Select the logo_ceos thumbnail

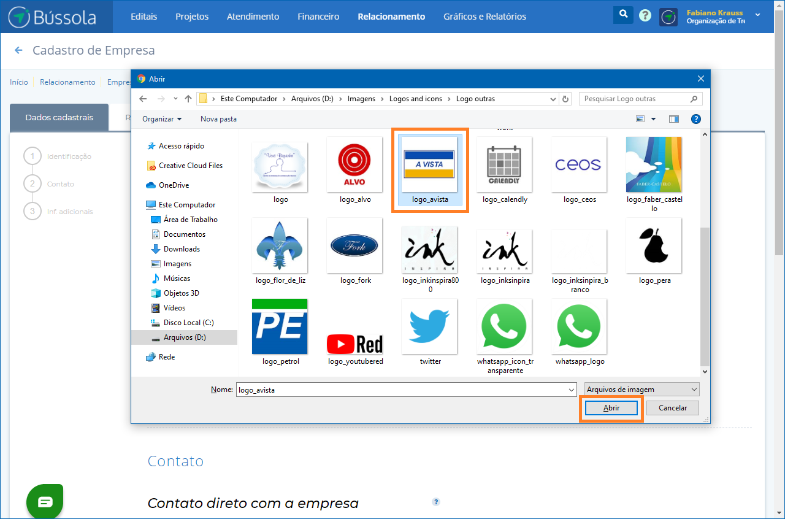click(579, 164)
